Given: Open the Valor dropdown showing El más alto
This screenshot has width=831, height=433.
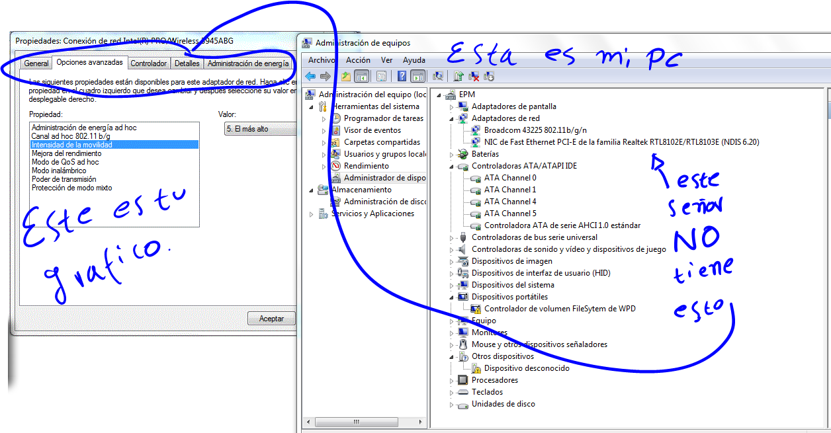Looking at the screenshot, I should [259, 129].
